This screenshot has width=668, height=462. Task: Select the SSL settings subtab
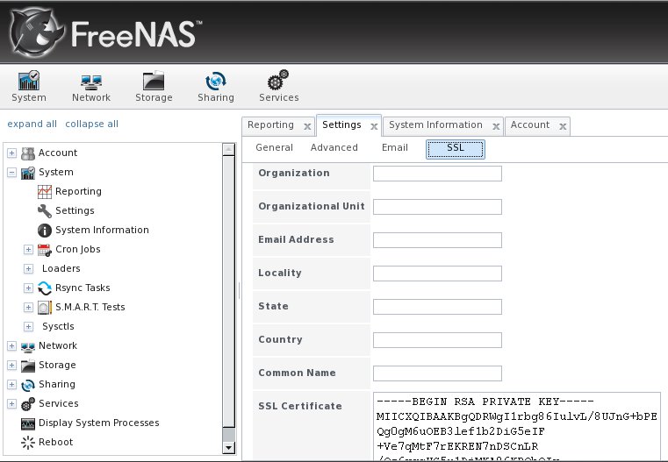[x=456, y=149]
